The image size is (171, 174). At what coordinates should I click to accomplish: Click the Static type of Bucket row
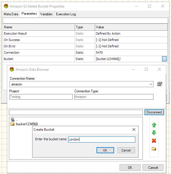point(80,59)
